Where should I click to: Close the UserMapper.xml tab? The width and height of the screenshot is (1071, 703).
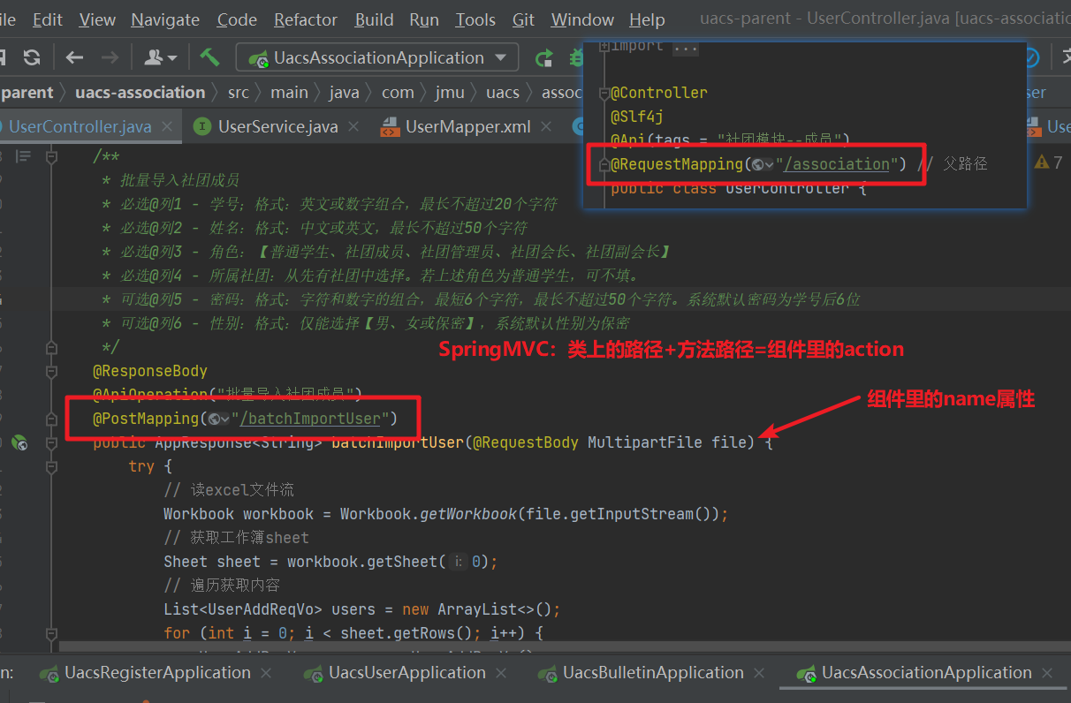(546, 127)
